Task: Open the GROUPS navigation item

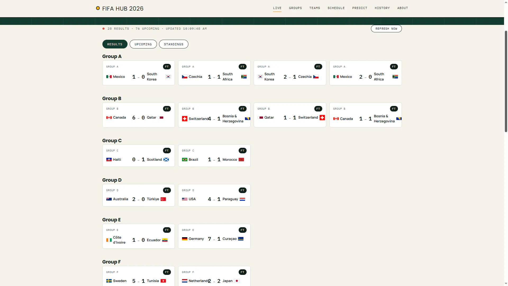Action: point(296,8)
